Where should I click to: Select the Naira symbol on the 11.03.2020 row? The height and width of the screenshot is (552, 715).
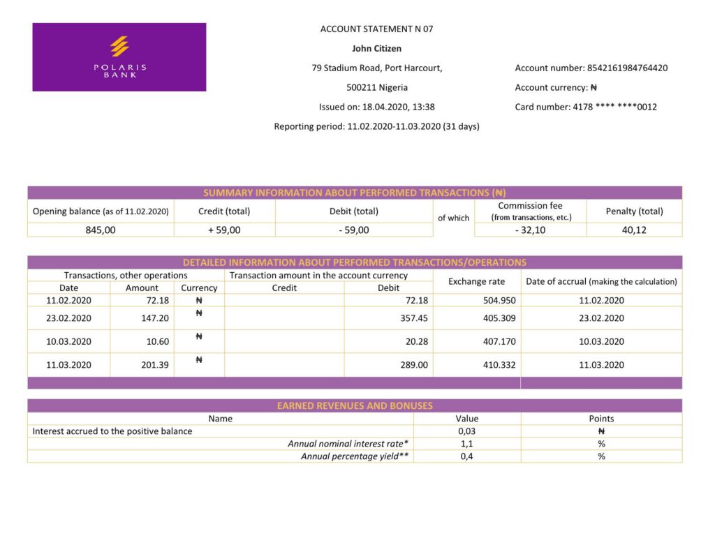(x=199, y=359)
